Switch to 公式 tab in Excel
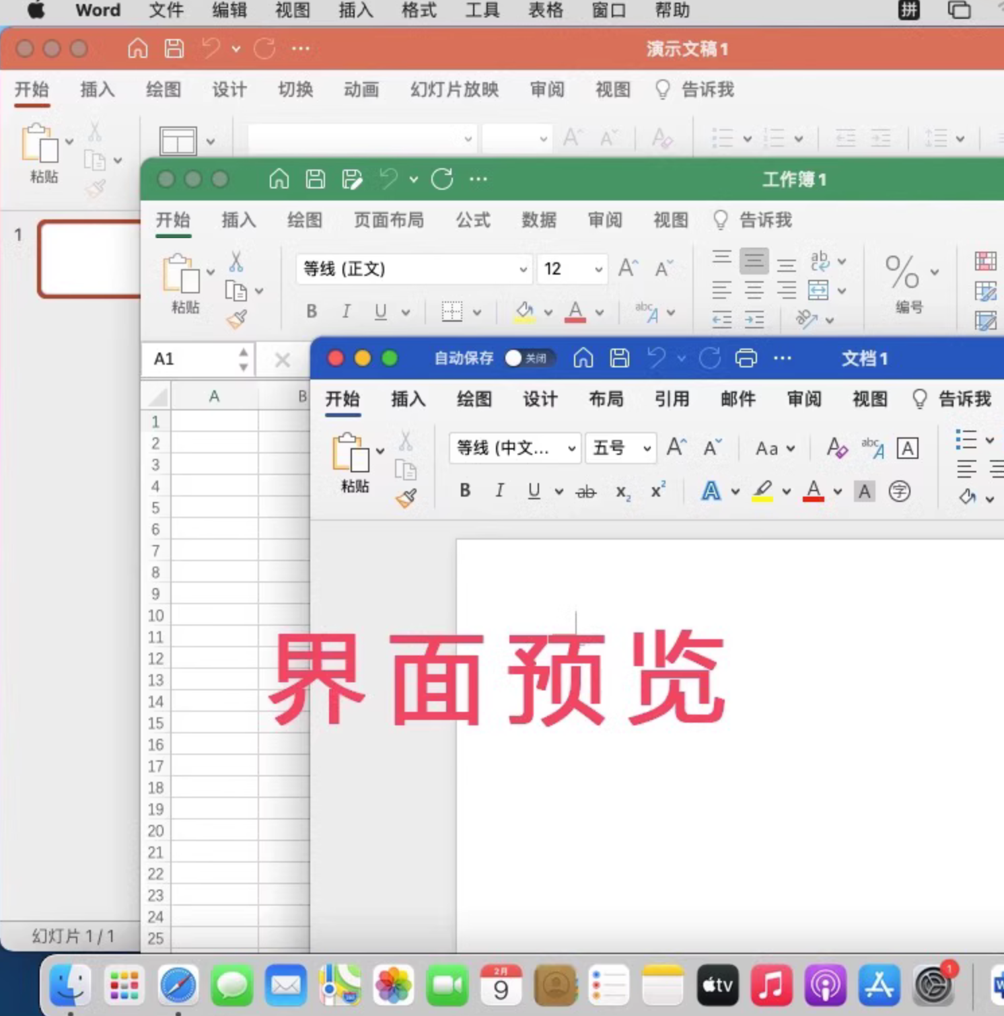Image resolution: width=1004 pixels, height=1016 pixels. click(x=472, y=220)
